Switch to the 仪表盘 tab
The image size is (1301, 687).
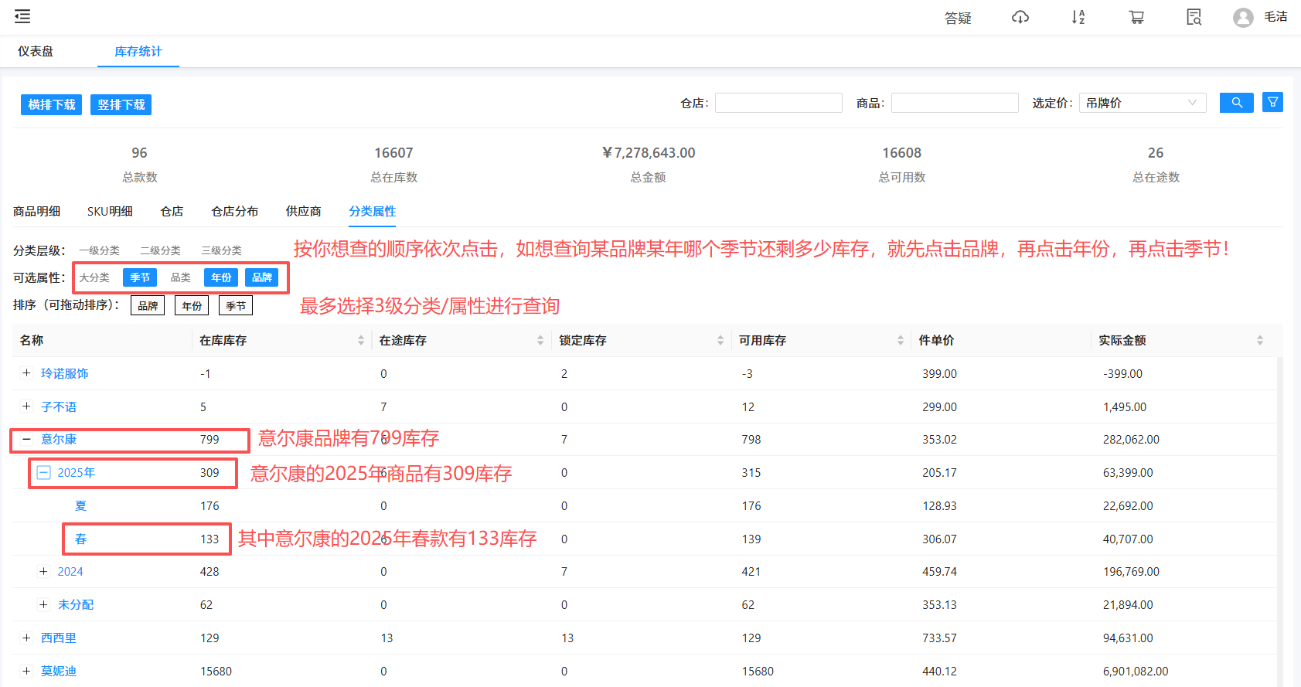point(36,51)
